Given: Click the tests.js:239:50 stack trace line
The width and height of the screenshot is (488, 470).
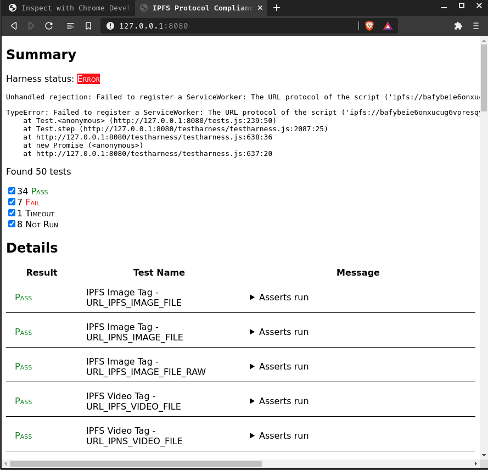Looking at the screenshot, I should click(x=150, y=120).
